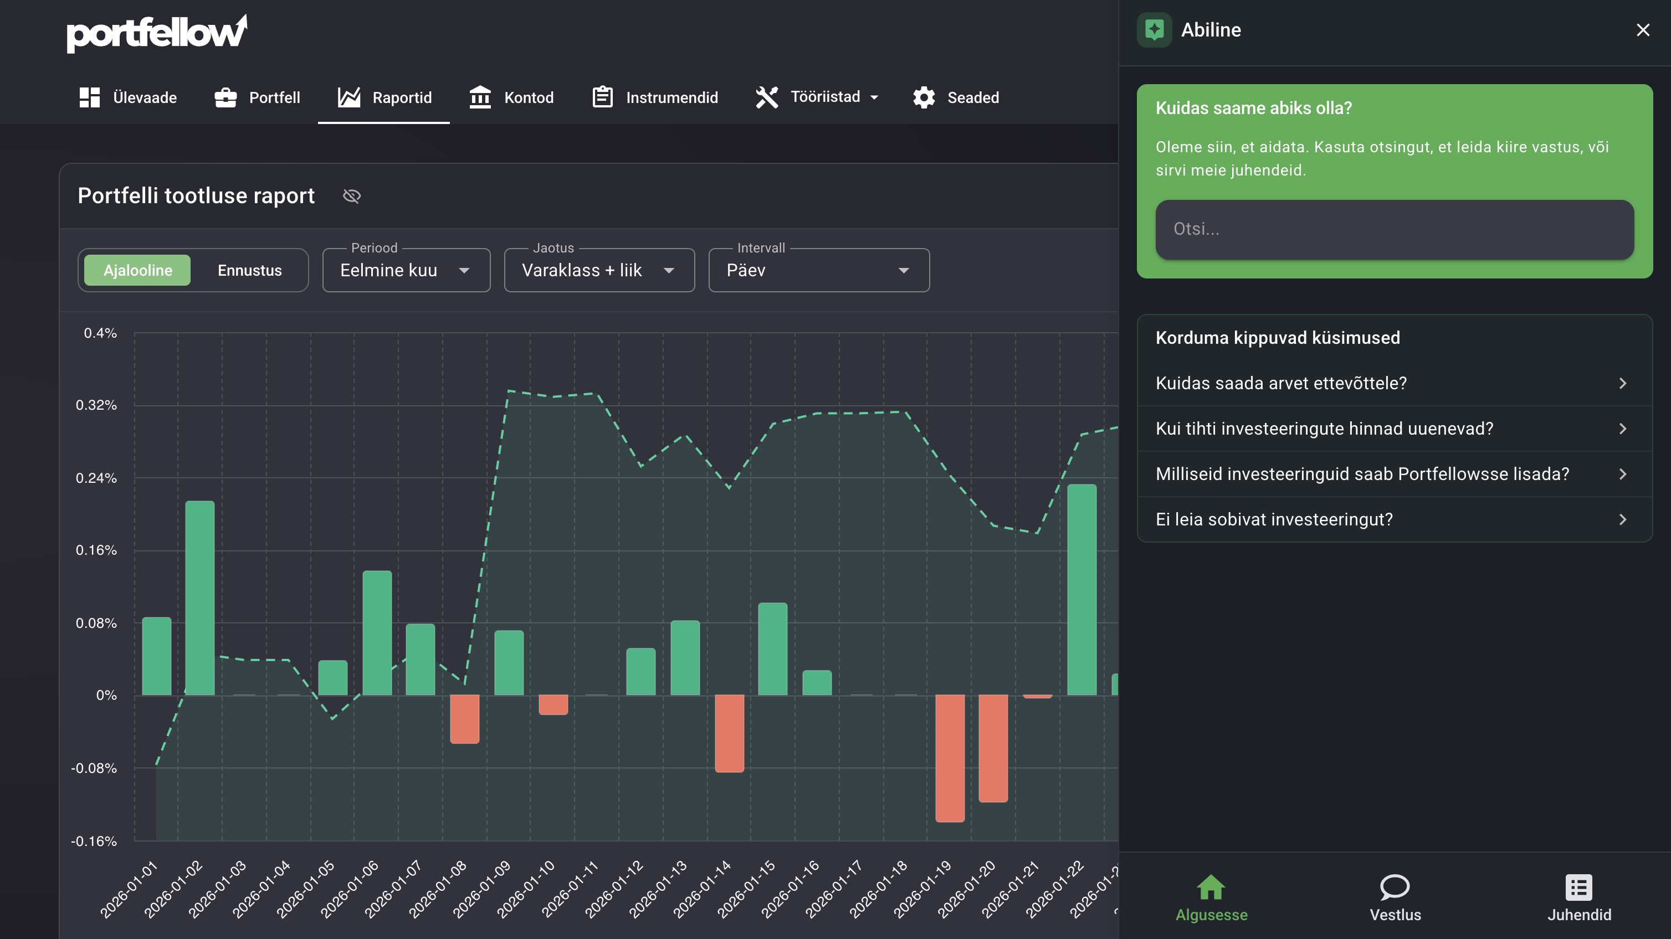1671x939 pixels.
Task: Open the Periood dropdown Eelmine kuu
Action: [406, 270]
